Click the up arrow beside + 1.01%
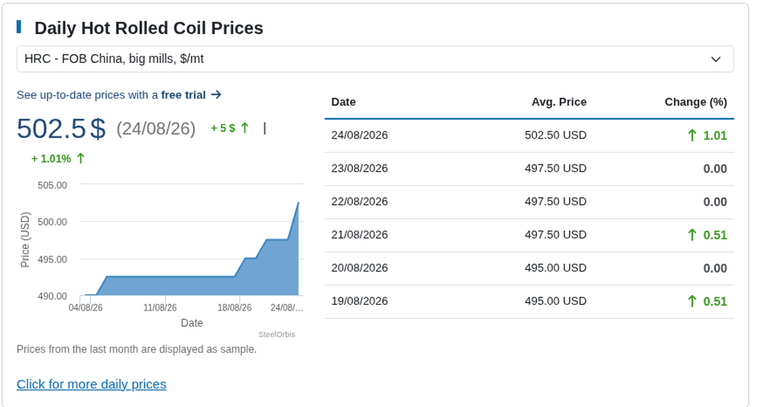 80,159
